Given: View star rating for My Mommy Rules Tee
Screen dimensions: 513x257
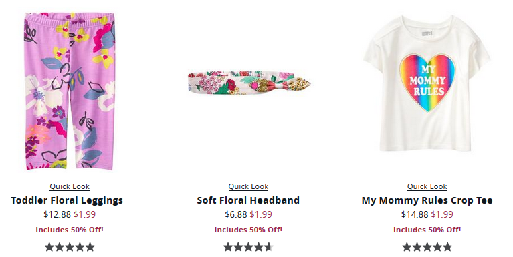Looking at the screenshot, I should tap(427, 247).
